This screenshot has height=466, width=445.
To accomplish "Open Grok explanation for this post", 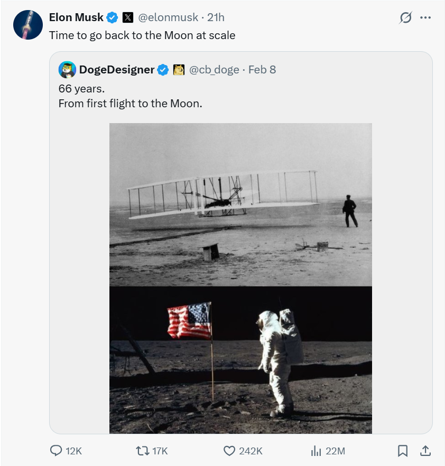I will (x=405, y=17).
